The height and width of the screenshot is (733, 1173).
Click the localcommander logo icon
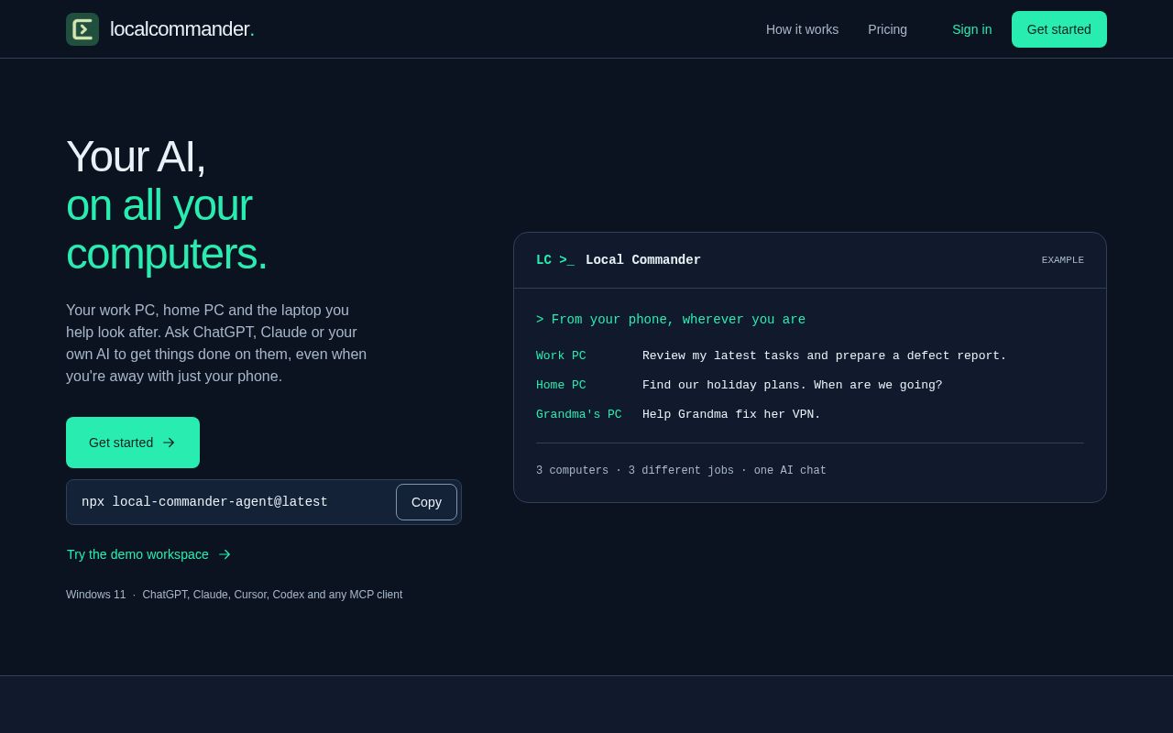click(82, 29)
